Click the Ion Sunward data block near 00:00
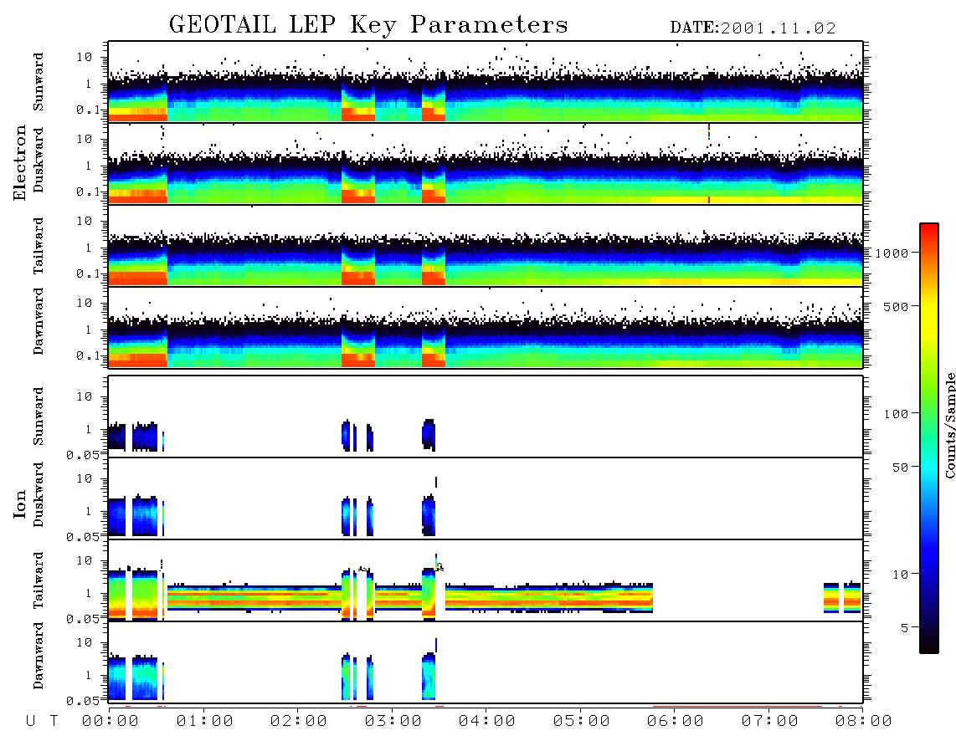This screenshot has height=736, width=956. click(x=116, y=437)
